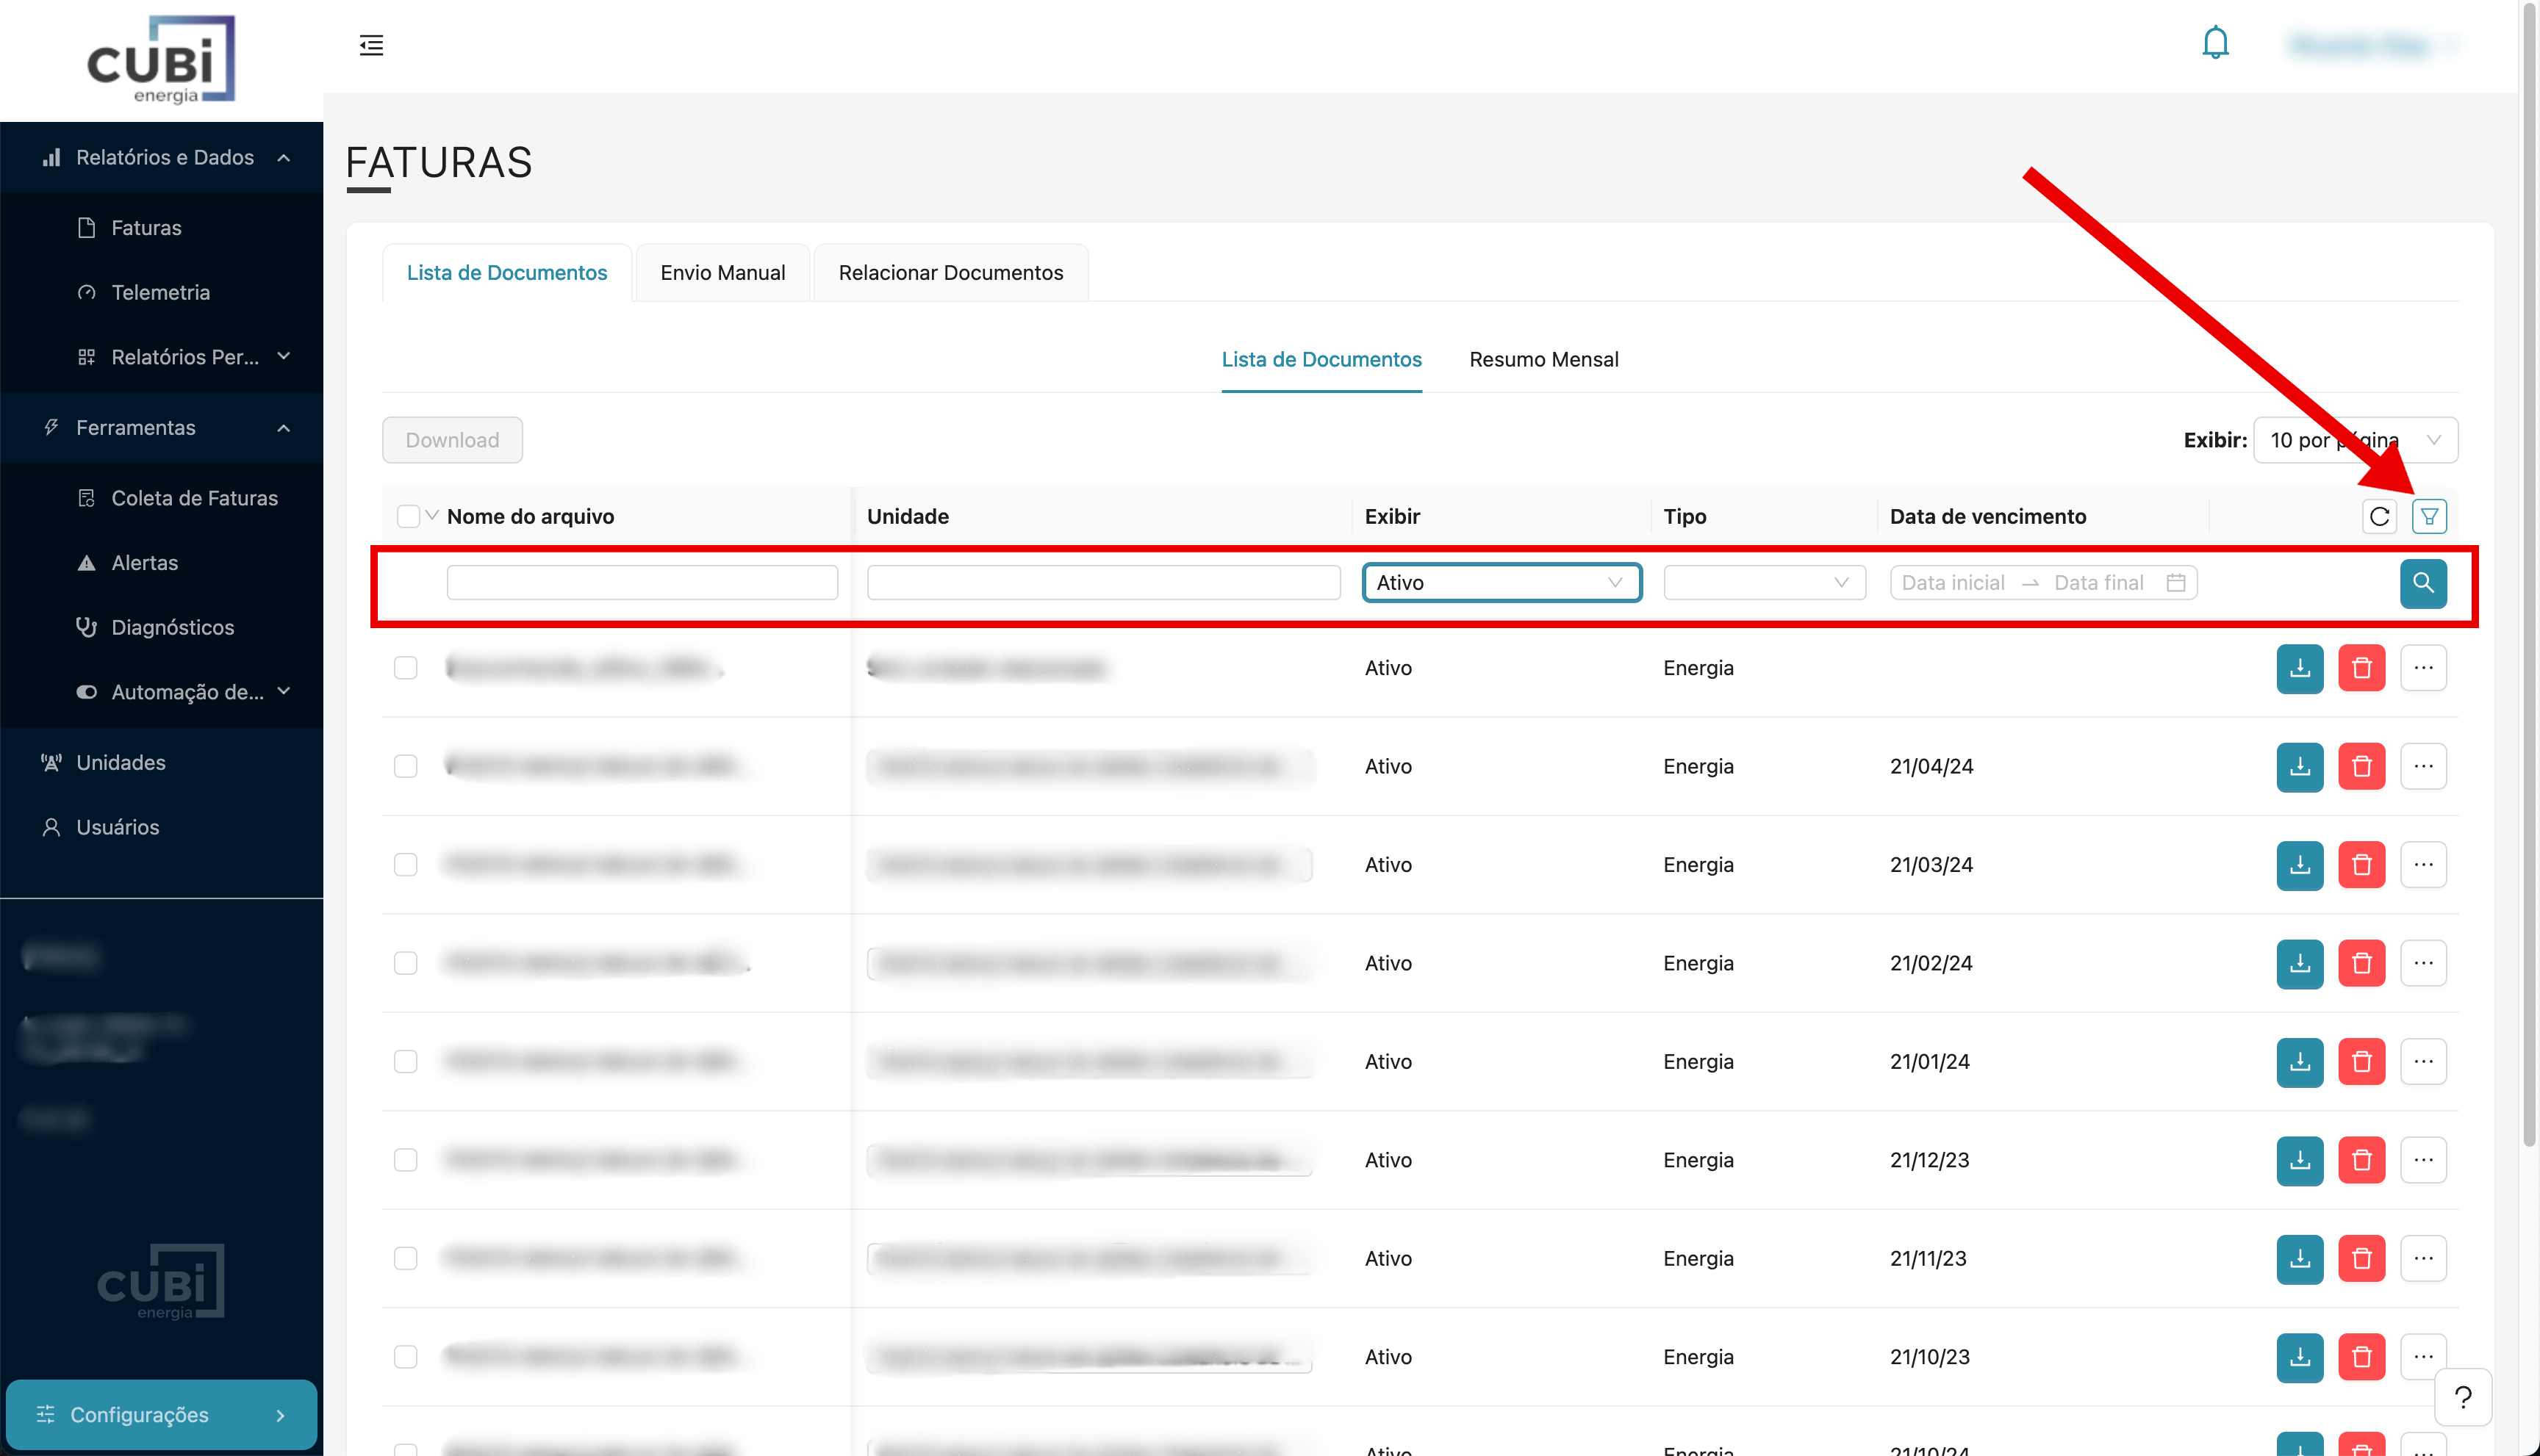Open the help question mark button

(x=2462, y=1396)
